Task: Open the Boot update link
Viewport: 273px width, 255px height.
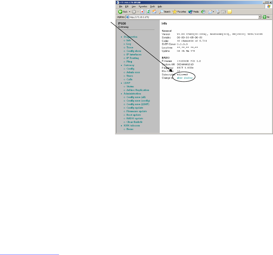Action: [x=134, y=115]
